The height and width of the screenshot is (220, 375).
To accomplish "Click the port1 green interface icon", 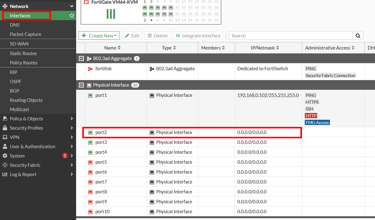I will 90,95.
